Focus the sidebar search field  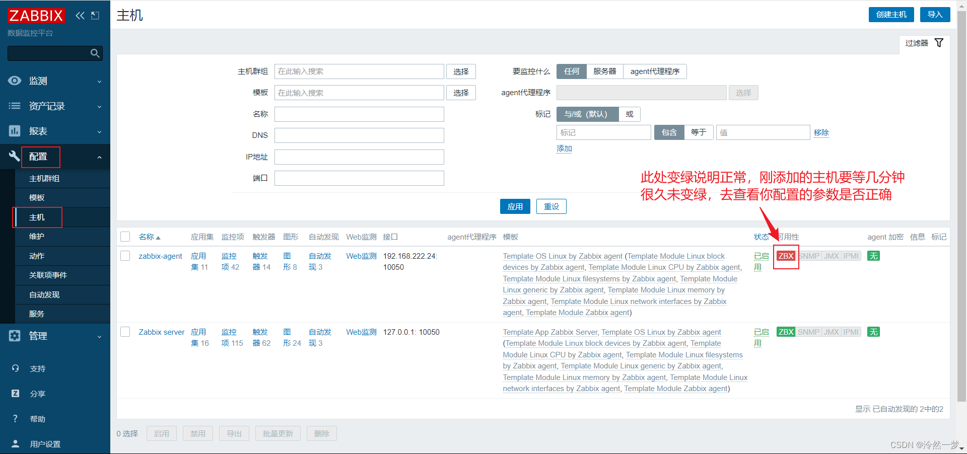tap(49, 53)
